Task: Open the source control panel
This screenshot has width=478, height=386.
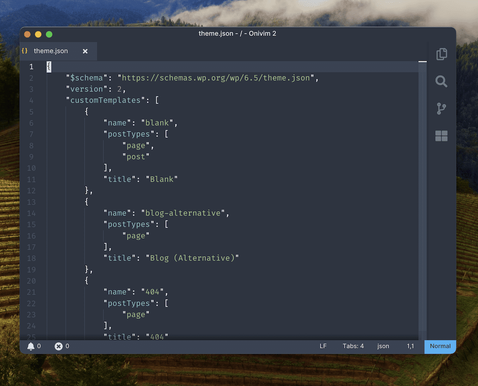Action: (441, 109)
